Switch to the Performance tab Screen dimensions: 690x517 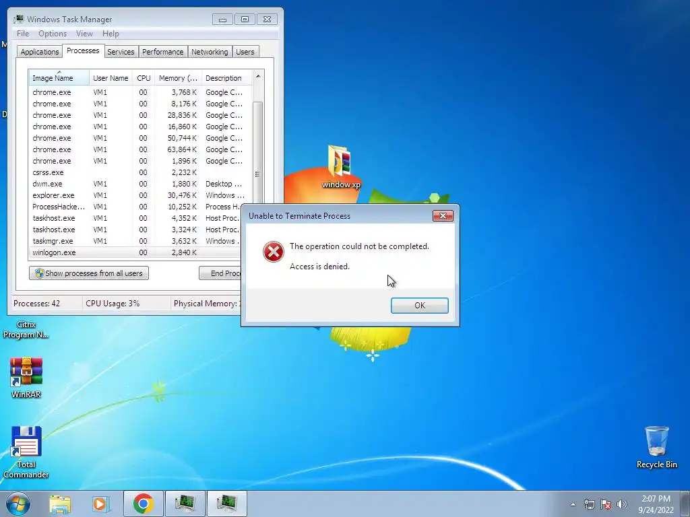(x=163, y=52)
